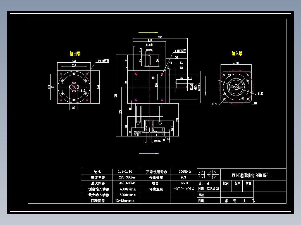Screen dimensions: 301x225
Task: Click the 输入端 label above the right view
Action: click(237, 53)
